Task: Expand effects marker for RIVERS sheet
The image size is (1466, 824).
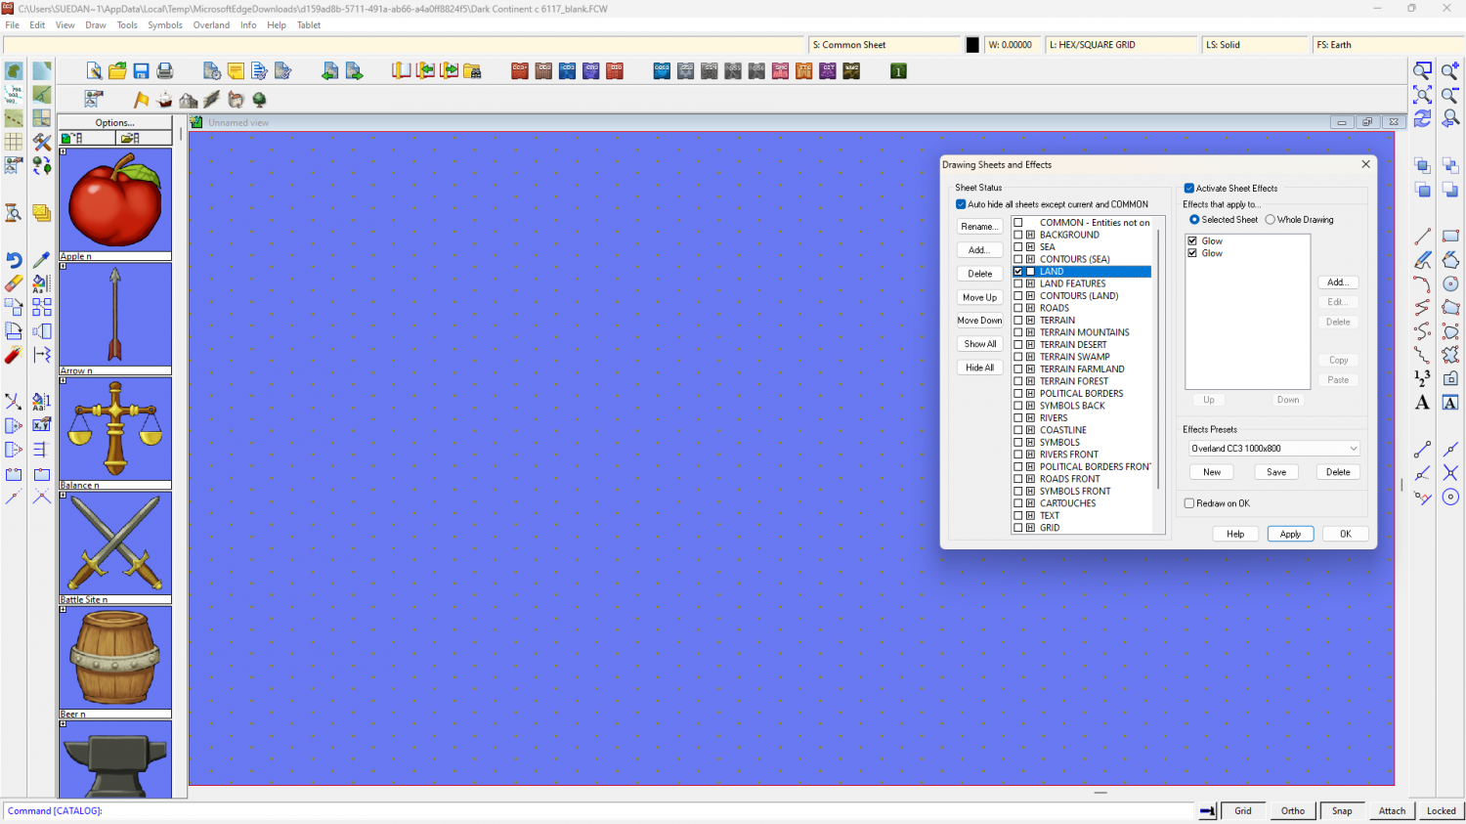Action: coord(1030,418)
